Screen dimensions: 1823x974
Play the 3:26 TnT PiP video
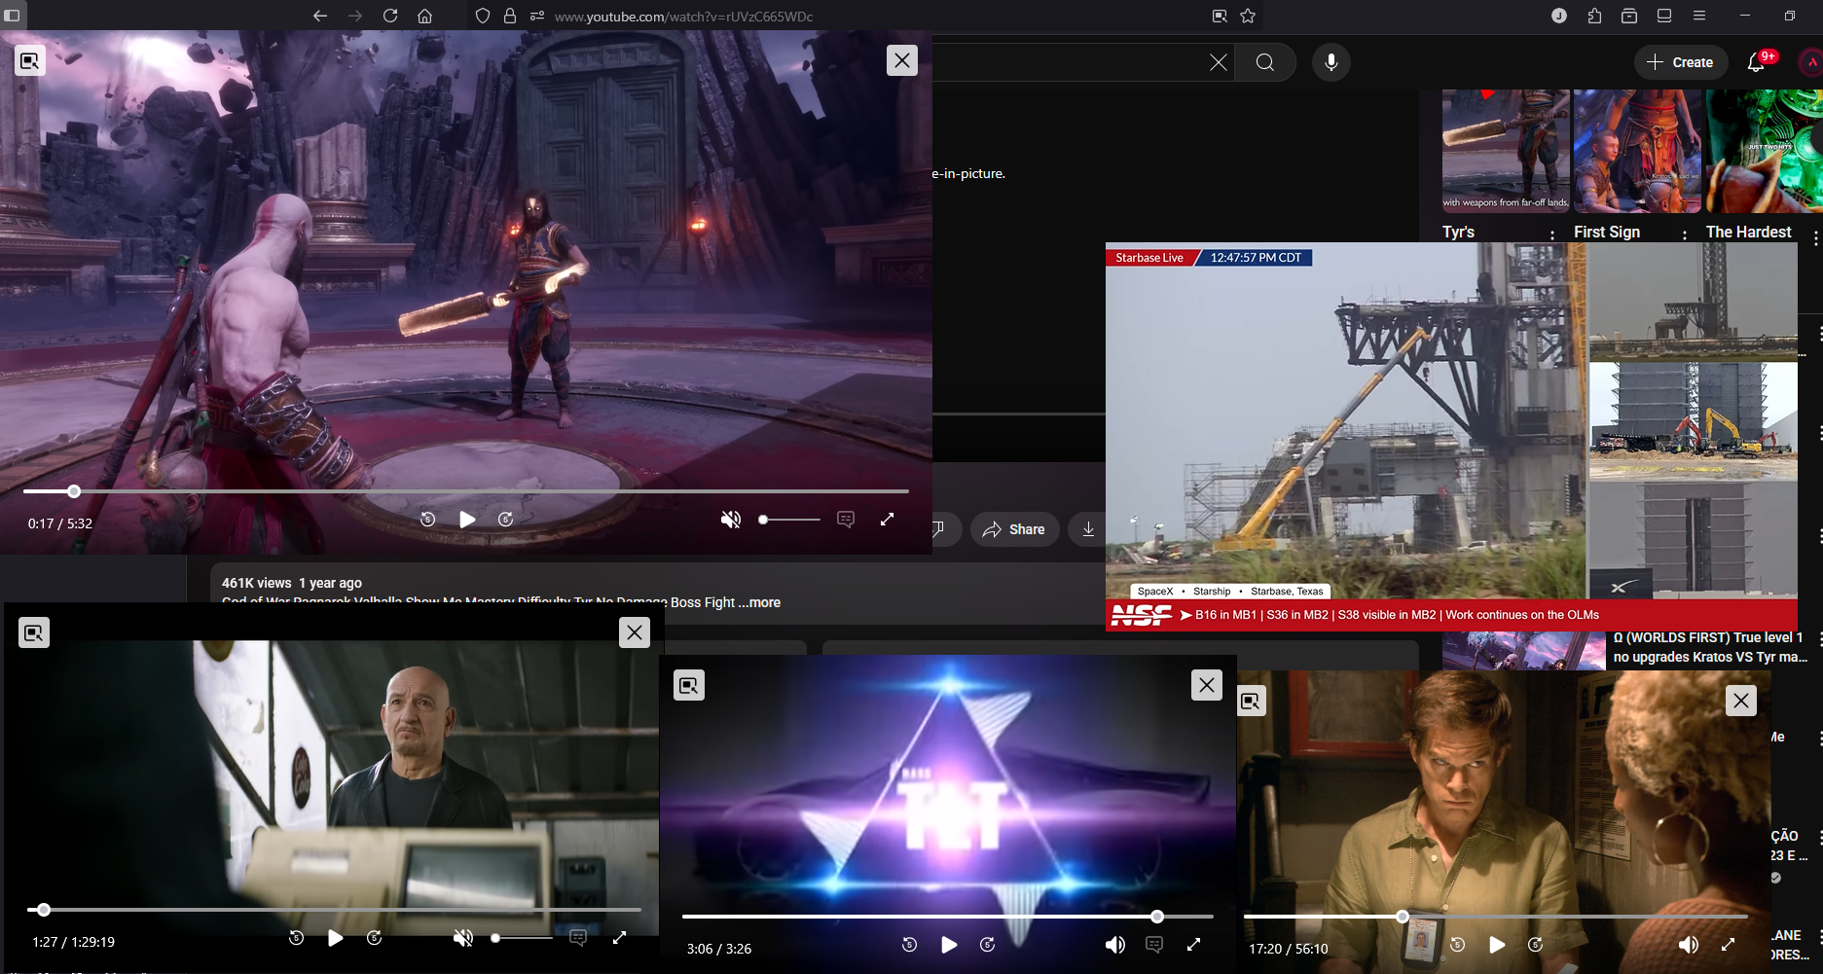coord(949,945)
